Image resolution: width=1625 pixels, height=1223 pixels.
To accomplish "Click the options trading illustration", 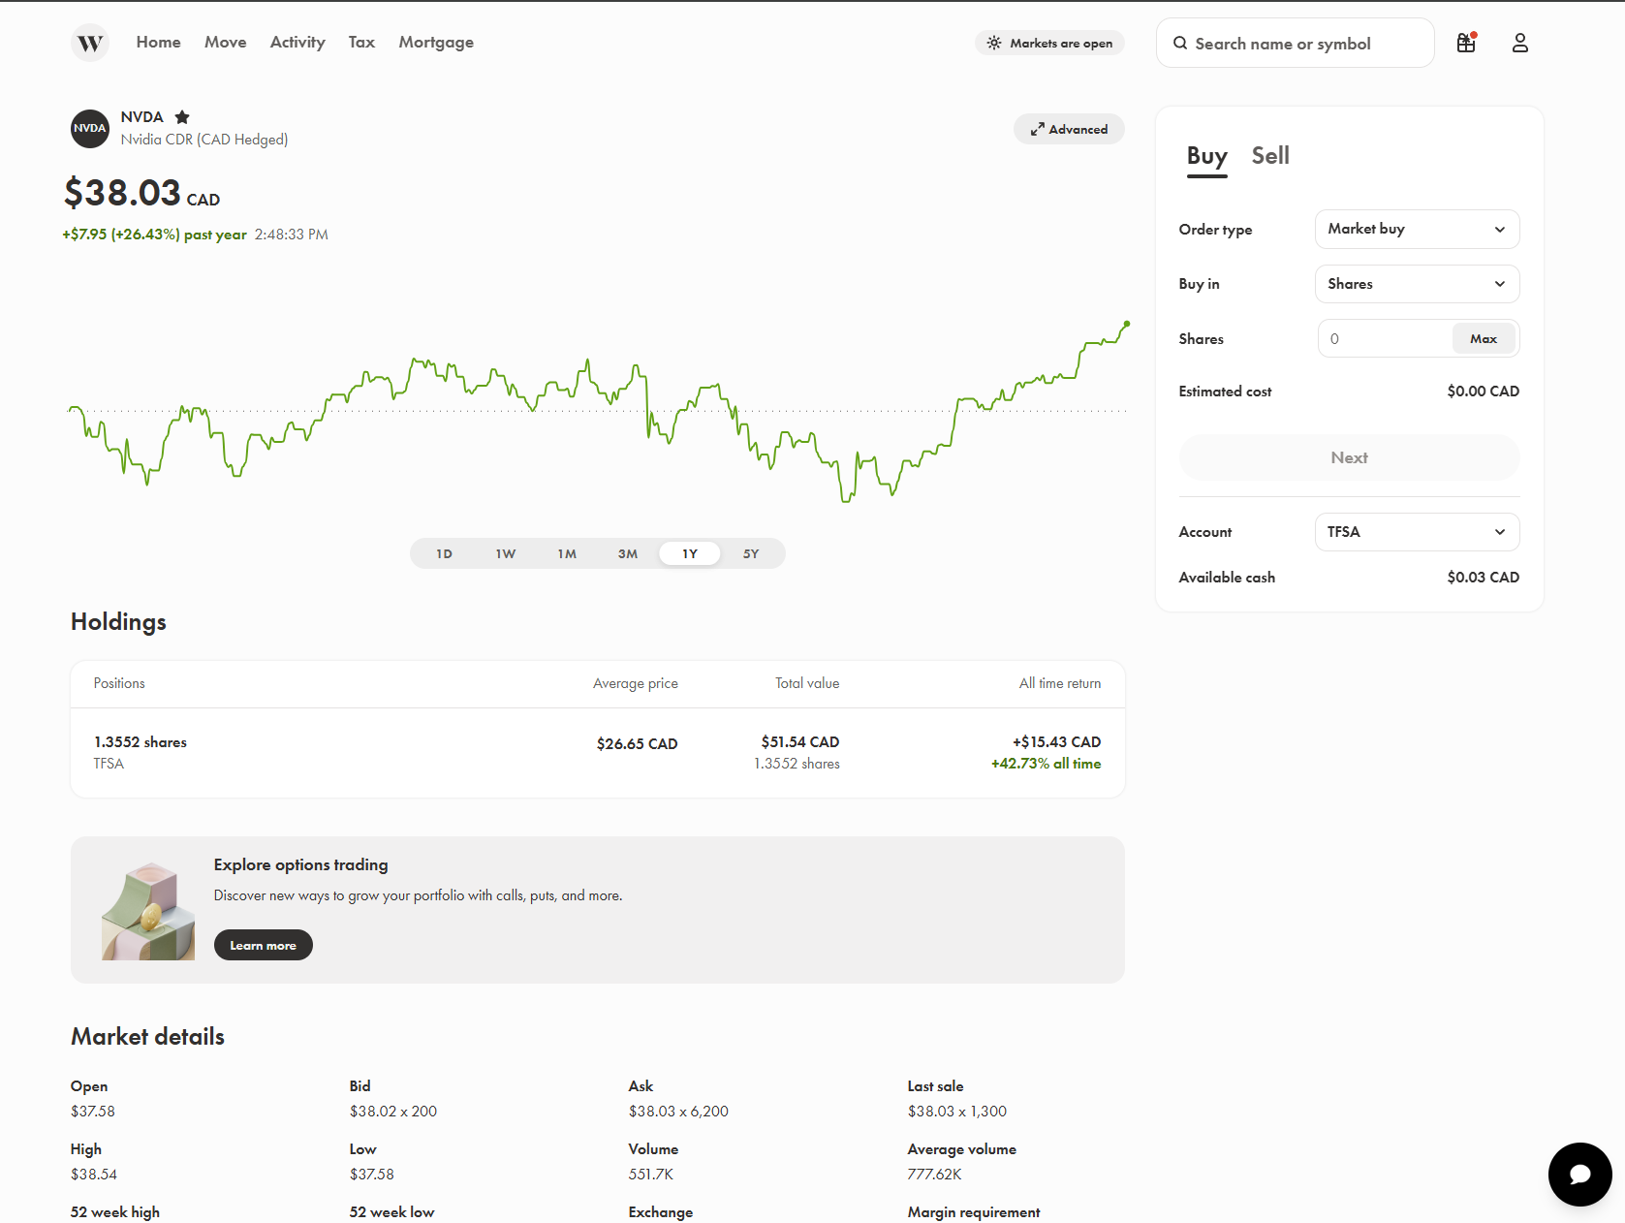I will click(148, 911).
